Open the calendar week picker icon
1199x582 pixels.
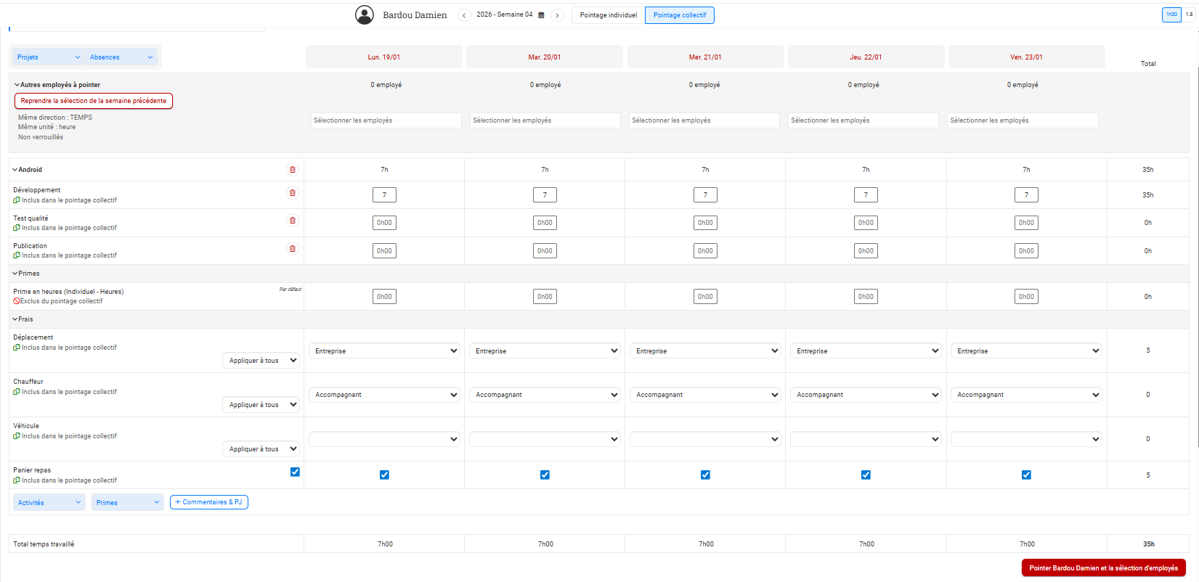pyautogui.click(x=541, y=15)
